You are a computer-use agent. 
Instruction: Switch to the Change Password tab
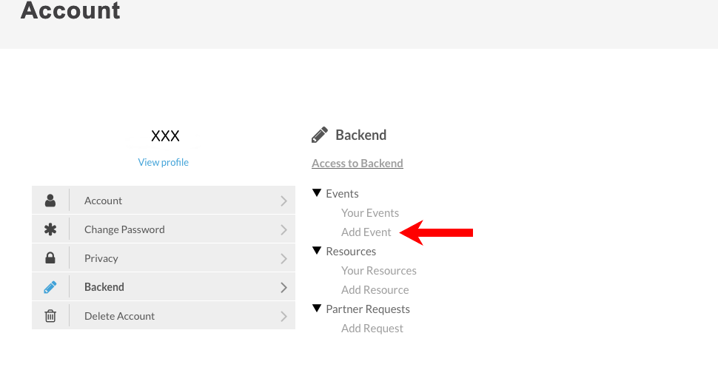tap(124, 229)
